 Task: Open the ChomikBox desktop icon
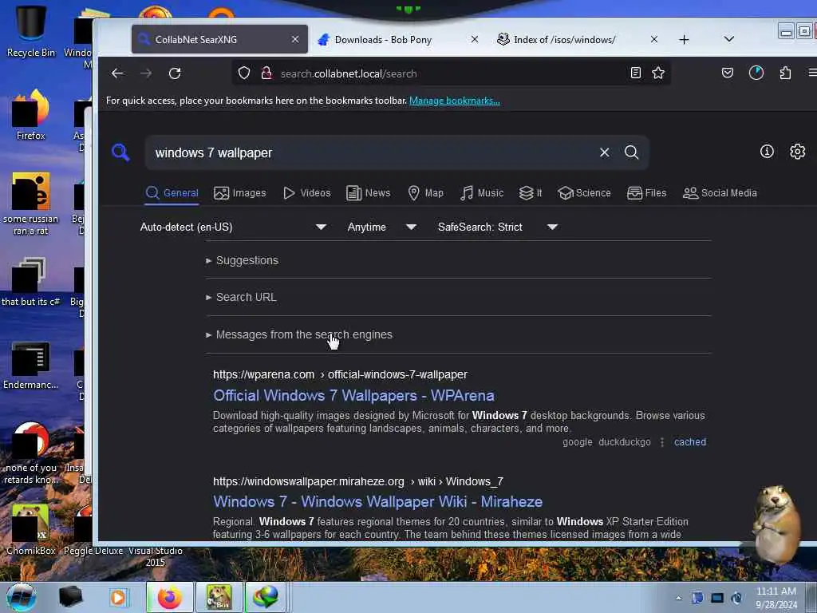pyautogui.click(x=30, y=529)
